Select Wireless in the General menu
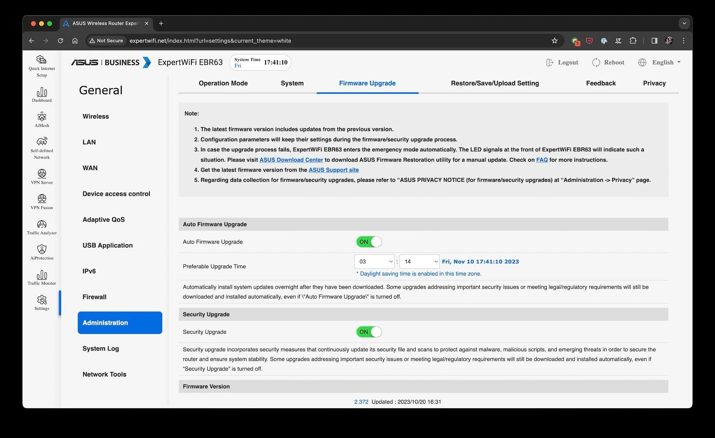Viewport: 715px width, 438px height. [96, 117]
